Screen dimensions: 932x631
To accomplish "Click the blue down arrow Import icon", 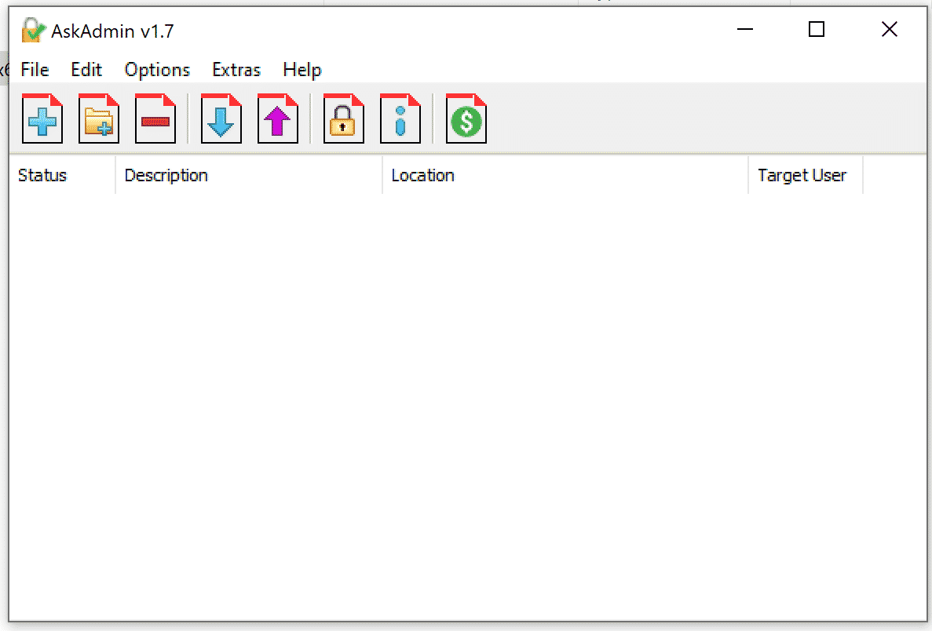I will click(x=221, y=119).
